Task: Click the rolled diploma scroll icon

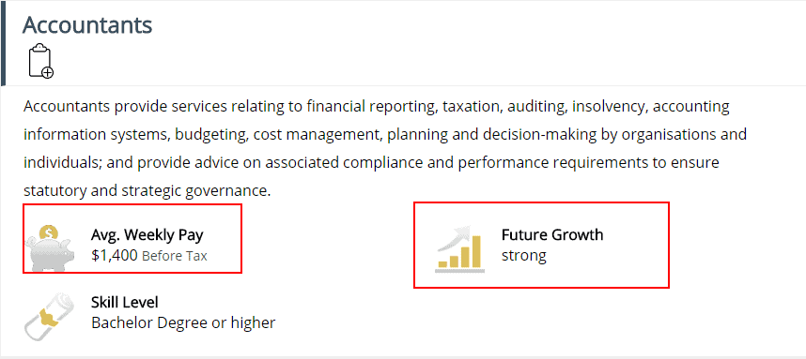Action: tap(47, 317)
